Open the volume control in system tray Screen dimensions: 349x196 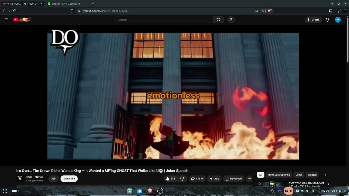308,191
